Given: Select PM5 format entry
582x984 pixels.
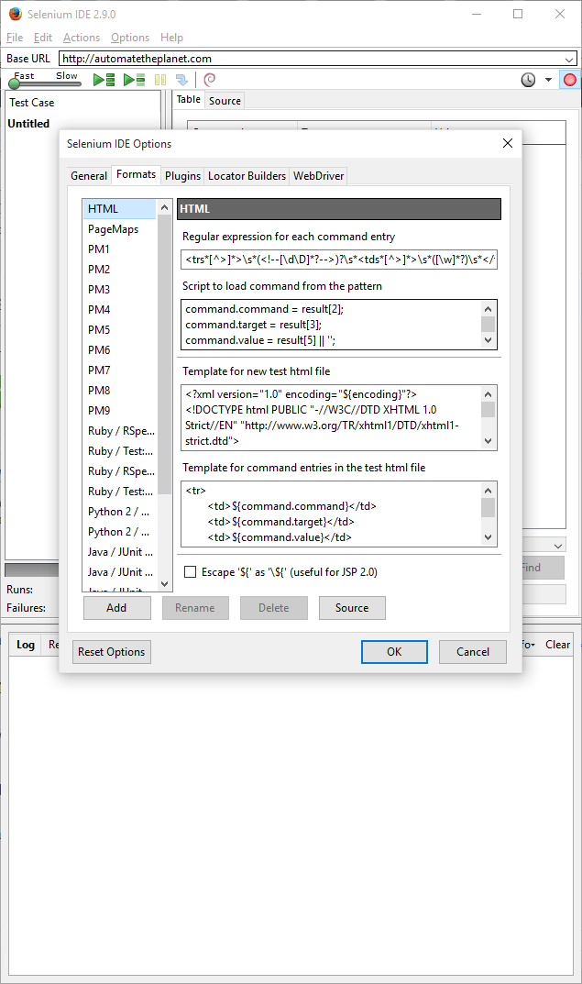Looking at the screenshot, I should [x=119, y=329].
